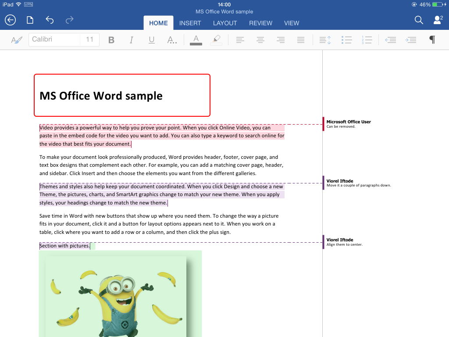Click the title 'MS Office Word sample' heading
Screen dimensions: 449x337
pyautogui.click(x=101, y=96)
